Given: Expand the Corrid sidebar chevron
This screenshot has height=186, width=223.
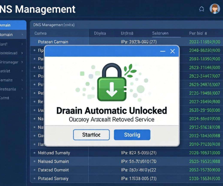Looking at the screenshot, I should [22, 98].
